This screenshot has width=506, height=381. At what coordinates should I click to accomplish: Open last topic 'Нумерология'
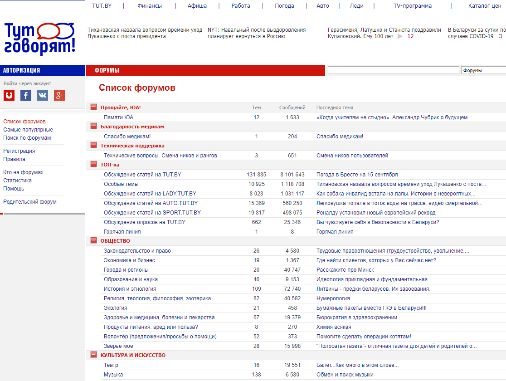coord(333,298)
